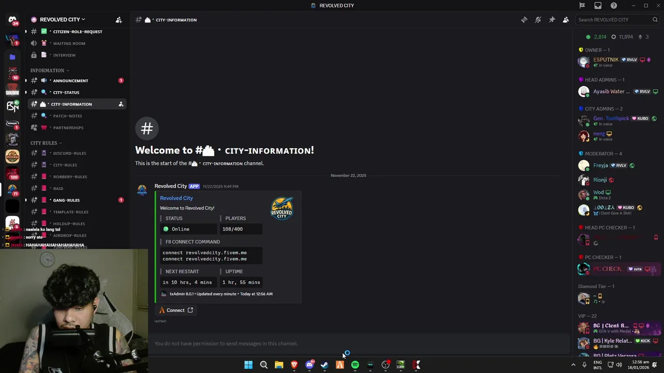Click the ENG INTL language indicator
This screenshot has width=664, height=373.
(598, 365)
